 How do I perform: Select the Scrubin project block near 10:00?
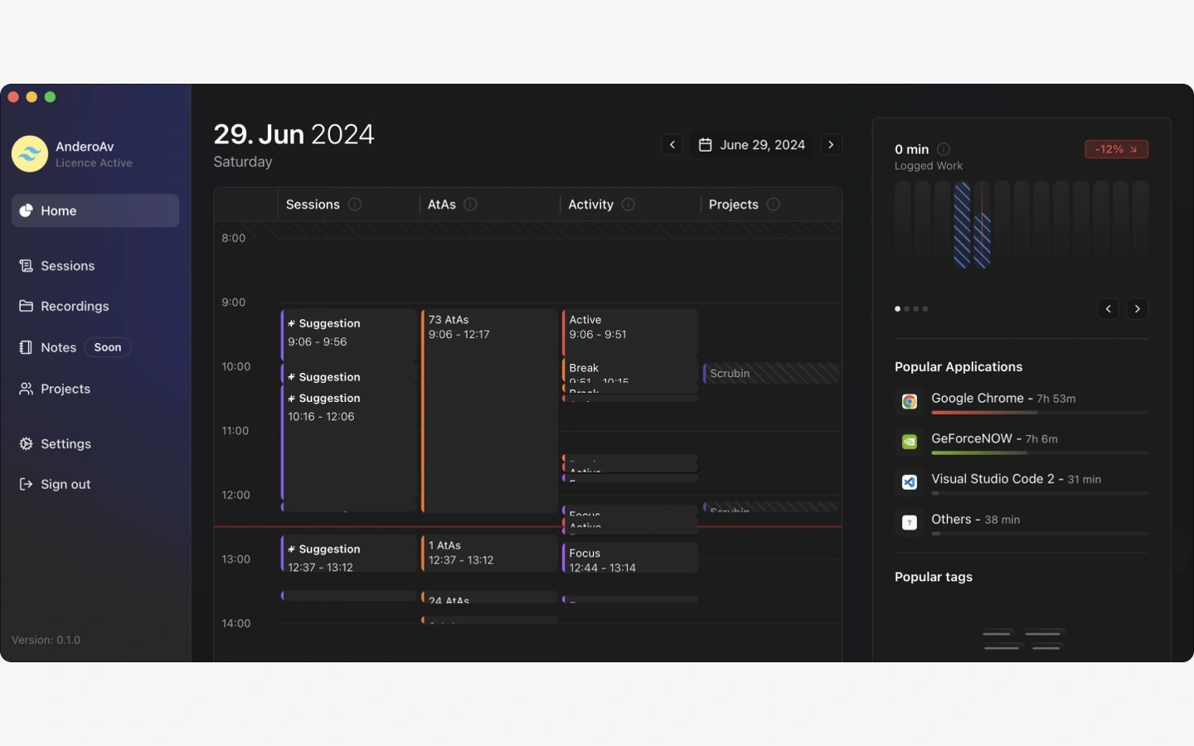tap(771, 373)
